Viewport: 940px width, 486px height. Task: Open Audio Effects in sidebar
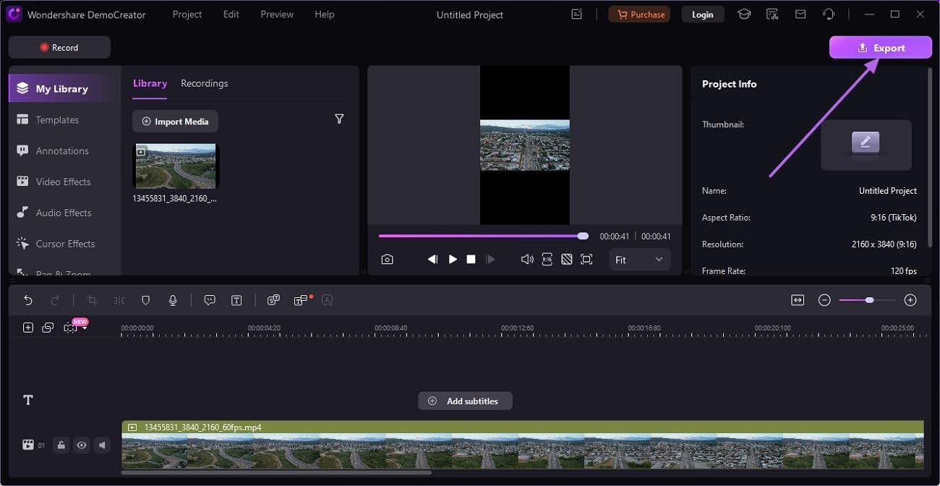[64, 213]
